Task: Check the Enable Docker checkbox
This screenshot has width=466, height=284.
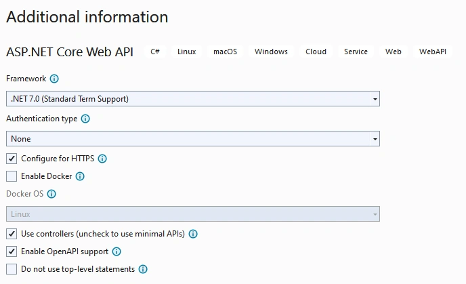Action: [x=12, y=176]
